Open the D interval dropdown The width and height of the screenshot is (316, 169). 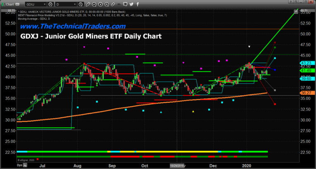coord(74,4)
